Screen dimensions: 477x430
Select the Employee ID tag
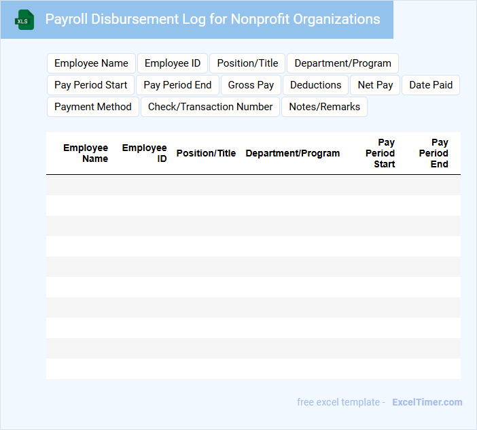(173, 63)
